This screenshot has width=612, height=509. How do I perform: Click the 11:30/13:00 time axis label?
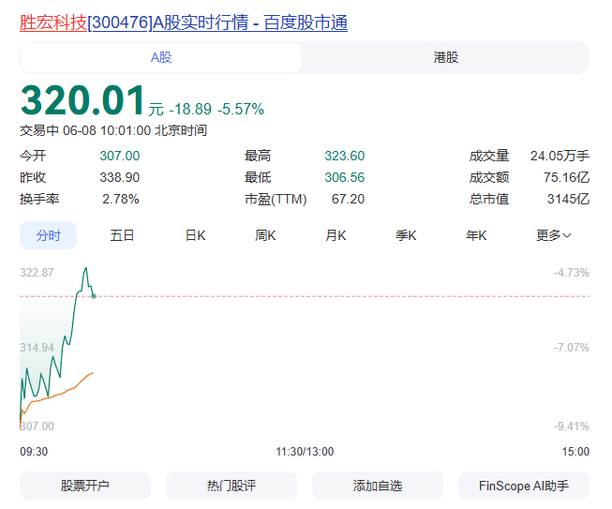coord(305,452)
